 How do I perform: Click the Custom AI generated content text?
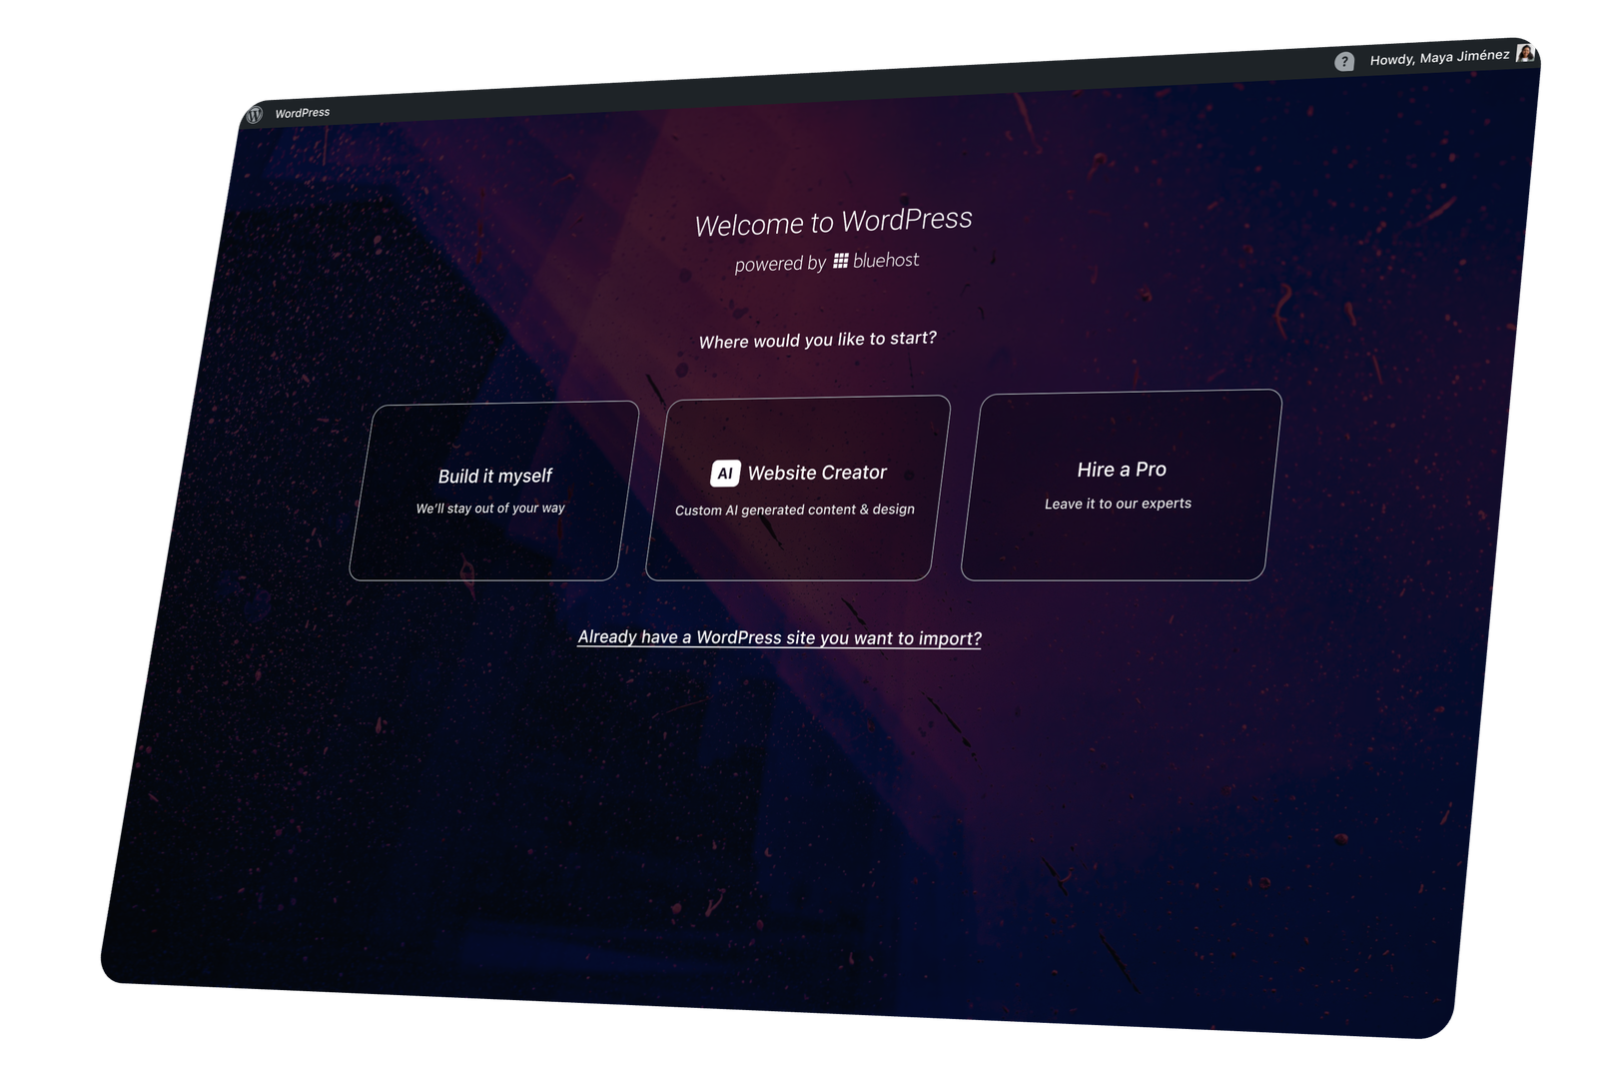(794, 509)
